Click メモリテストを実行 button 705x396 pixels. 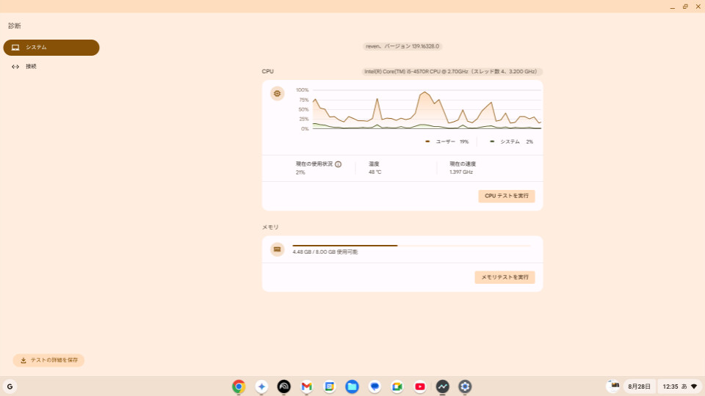pos(505,277)
